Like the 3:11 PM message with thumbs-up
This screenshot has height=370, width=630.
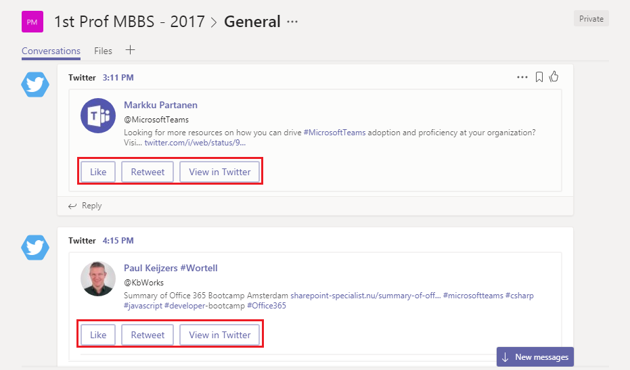(x=554, y=76)
